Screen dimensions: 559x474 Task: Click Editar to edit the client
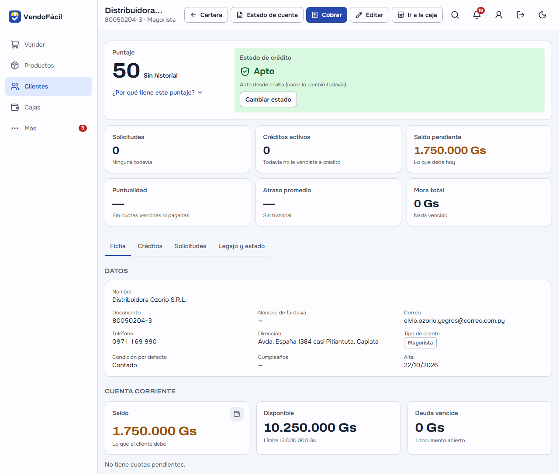(x=369, y=15)
